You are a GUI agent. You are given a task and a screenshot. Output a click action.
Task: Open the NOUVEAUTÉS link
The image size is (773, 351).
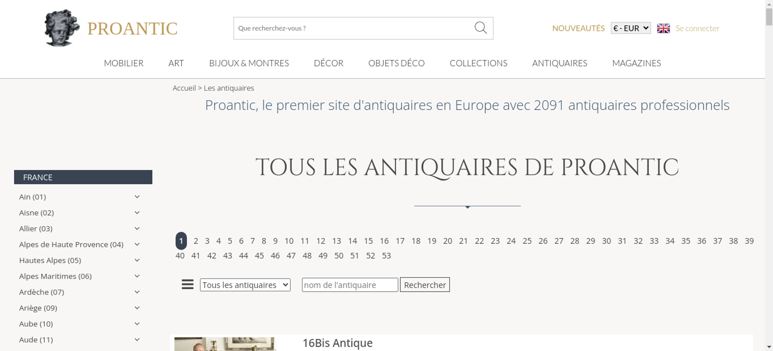[578, 28]
